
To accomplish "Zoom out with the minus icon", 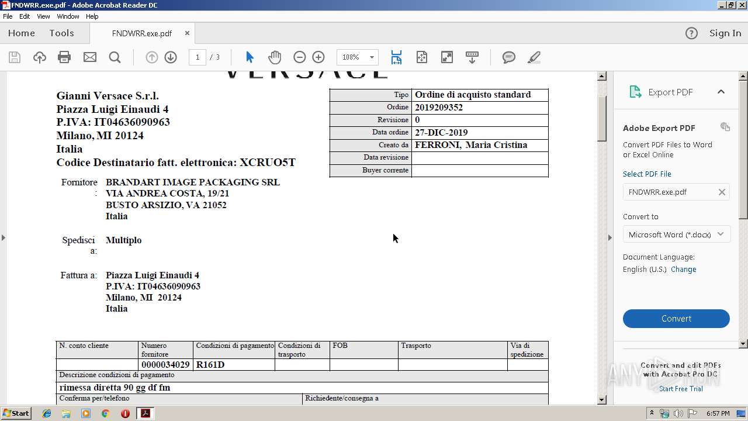I will click(x=299, y=57).
